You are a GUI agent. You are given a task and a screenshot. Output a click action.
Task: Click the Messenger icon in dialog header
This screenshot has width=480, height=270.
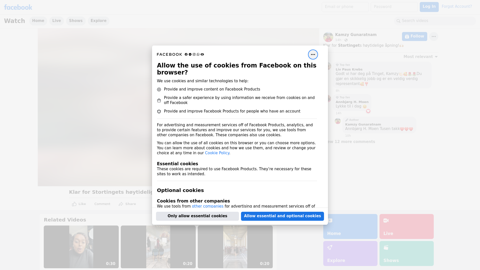coord(190,54)
